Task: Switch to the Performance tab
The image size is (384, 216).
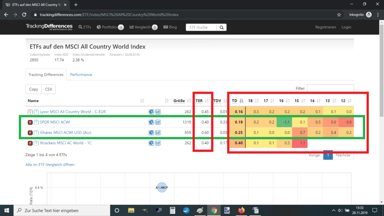Action: pyautogui.click(x=81, y=75)
